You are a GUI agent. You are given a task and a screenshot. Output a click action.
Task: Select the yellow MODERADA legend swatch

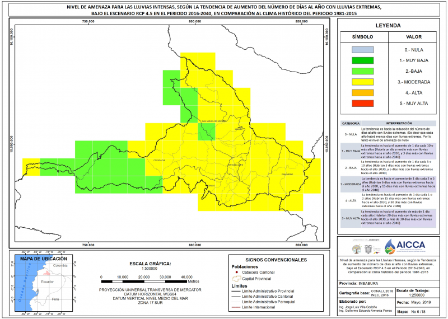[362, 82]
